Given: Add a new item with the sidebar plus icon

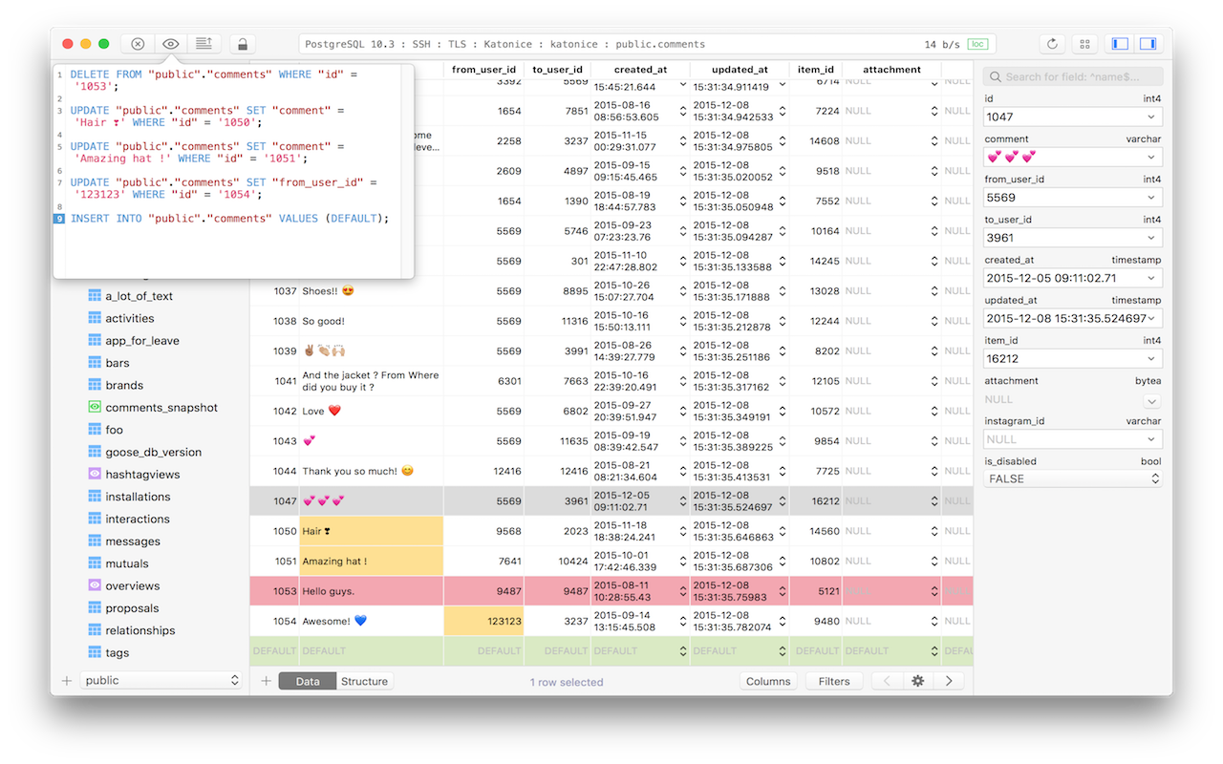Looking at the screenshot, I should [x=65, y=680].
